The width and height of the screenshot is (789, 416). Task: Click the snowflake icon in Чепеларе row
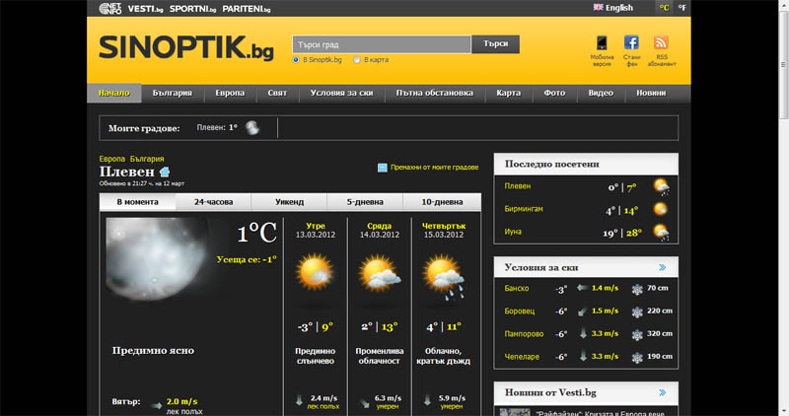637,358
